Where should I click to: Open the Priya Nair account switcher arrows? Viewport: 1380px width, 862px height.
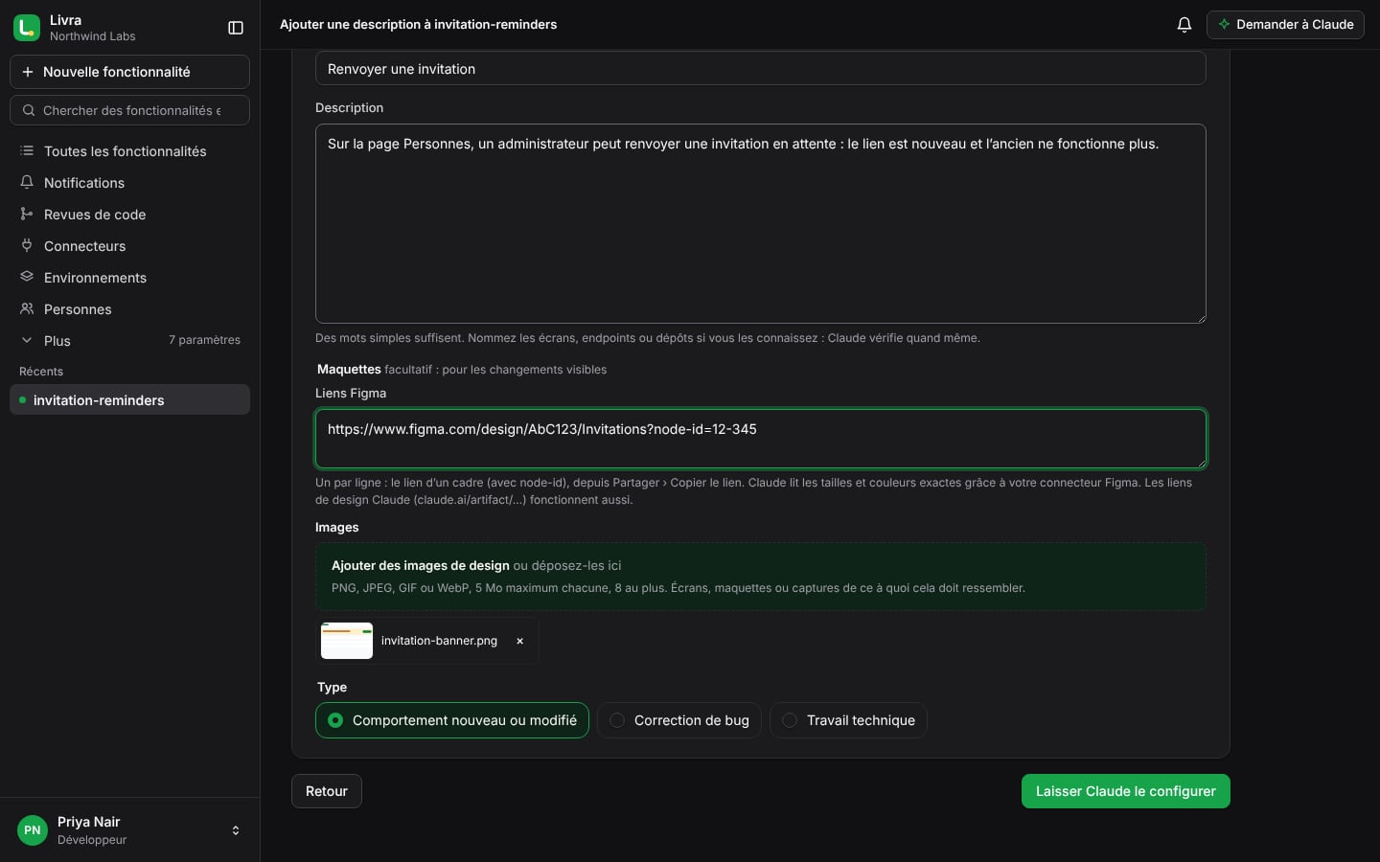[x=236, y=830]
